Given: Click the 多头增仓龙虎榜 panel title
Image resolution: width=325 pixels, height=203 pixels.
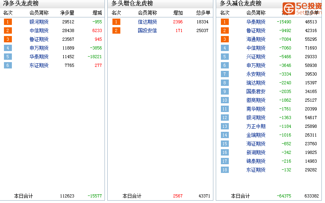Looking at the screenshot, I should [132, 3].
